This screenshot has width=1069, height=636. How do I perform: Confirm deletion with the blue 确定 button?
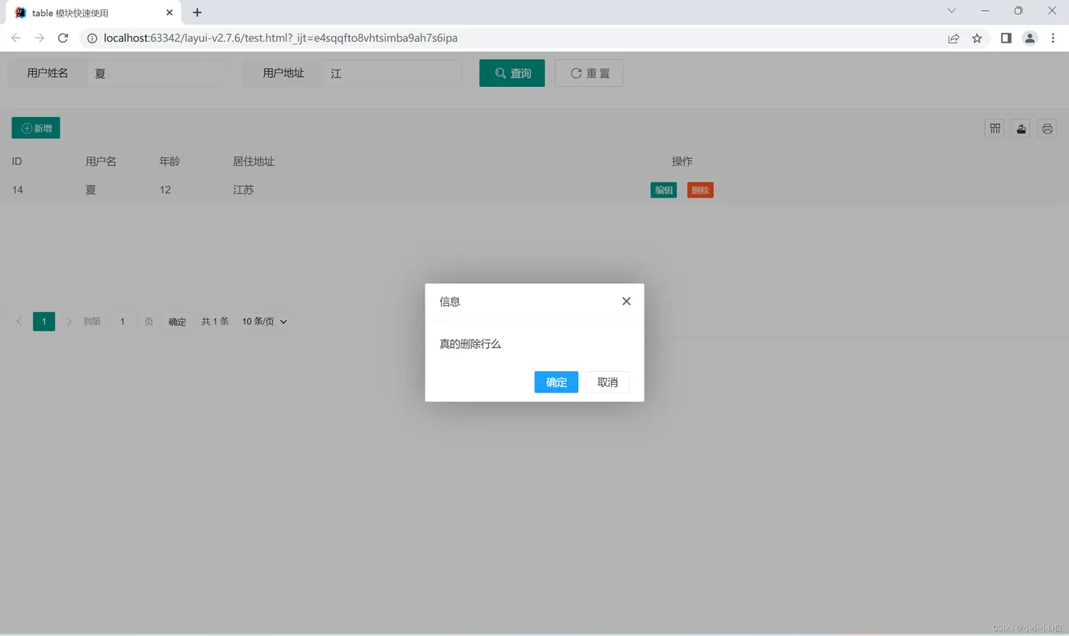[x=556, y=382]
